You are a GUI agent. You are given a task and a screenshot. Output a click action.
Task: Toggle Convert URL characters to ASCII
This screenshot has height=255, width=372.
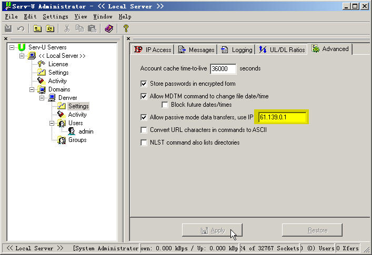pos(144,130)
